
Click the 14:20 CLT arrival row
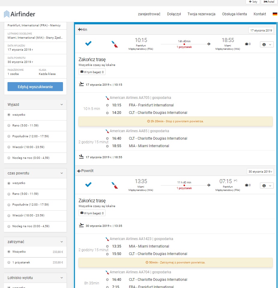(x=147, y=113)
